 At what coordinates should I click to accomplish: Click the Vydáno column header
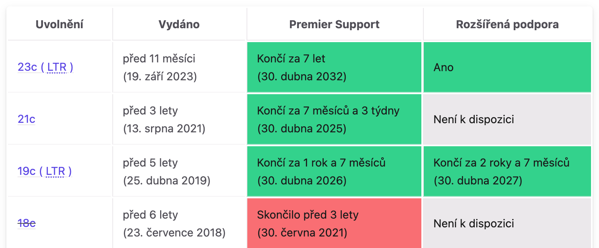click(179, 25)
